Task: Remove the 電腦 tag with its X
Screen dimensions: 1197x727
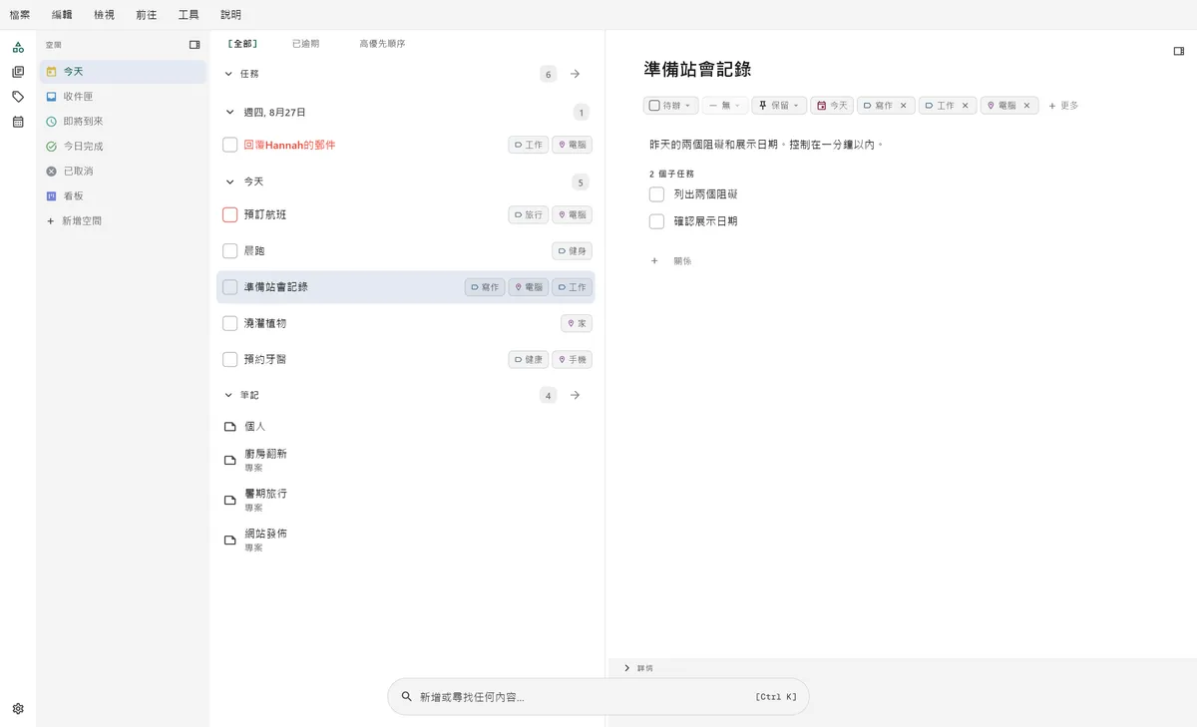Action: (1026, 106)
